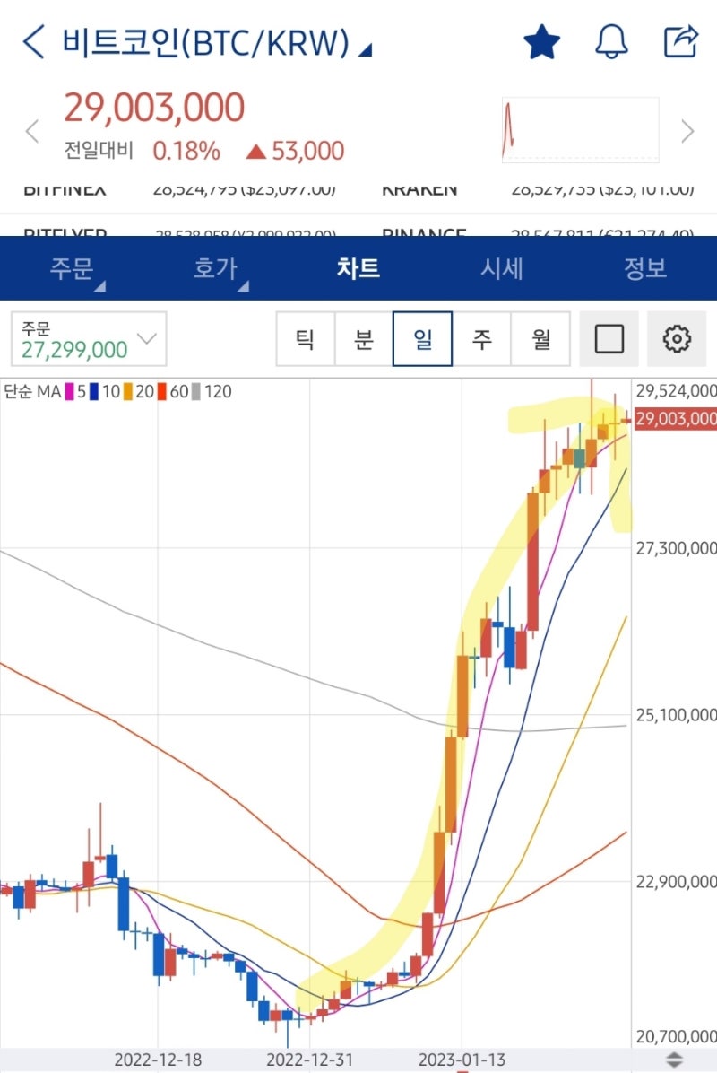Open price alerts via the bell icon

(612, 40)
